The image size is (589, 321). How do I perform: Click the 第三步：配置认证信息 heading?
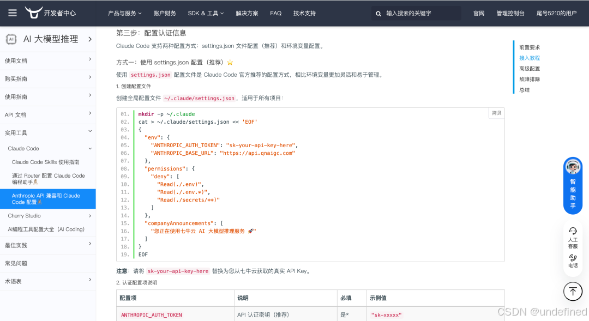click(x=151, y=33)
